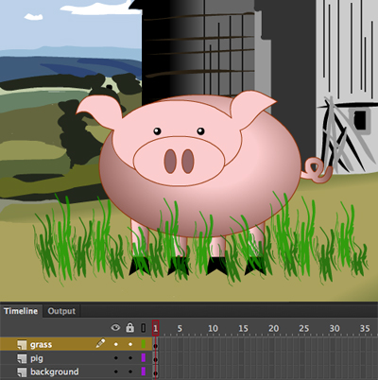378x380 pixels.
Task: Lock the pig layer
Action: tap(130, 358)
